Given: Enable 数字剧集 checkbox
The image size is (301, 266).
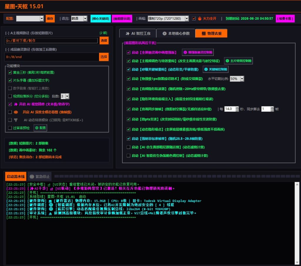Looking at the screenshot, I should [x=10, y=88].
